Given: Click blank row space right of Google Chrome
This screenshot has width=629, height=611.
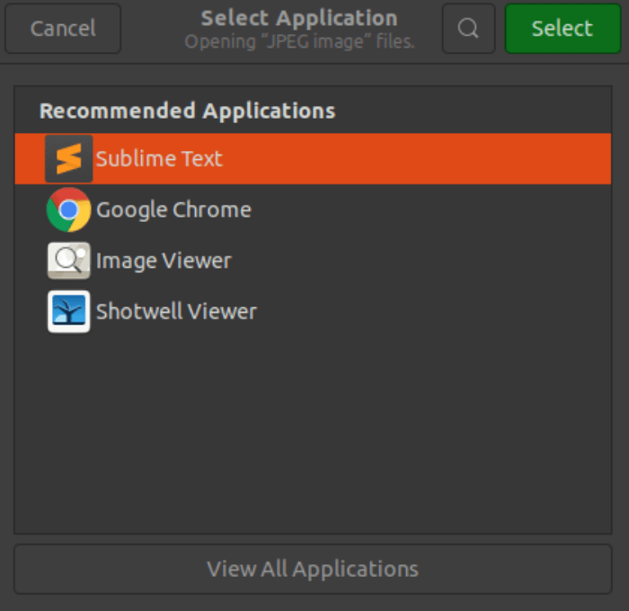Looking at the screenshot, I should 431,210.
